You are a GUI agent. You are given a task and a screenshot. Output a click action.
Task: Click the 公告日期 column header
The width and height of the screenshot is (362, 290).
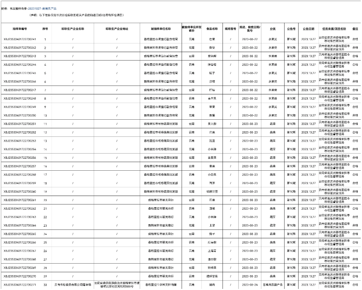pyautogui.click(x=308, y=29)
